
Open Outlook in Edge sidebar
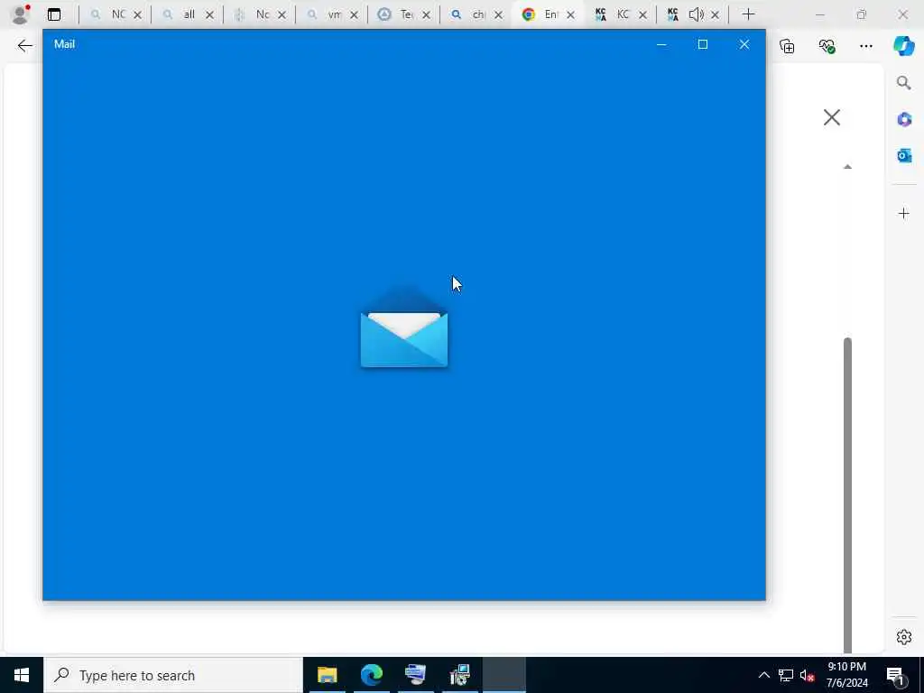pyautogui.click(x=904, y=155)
